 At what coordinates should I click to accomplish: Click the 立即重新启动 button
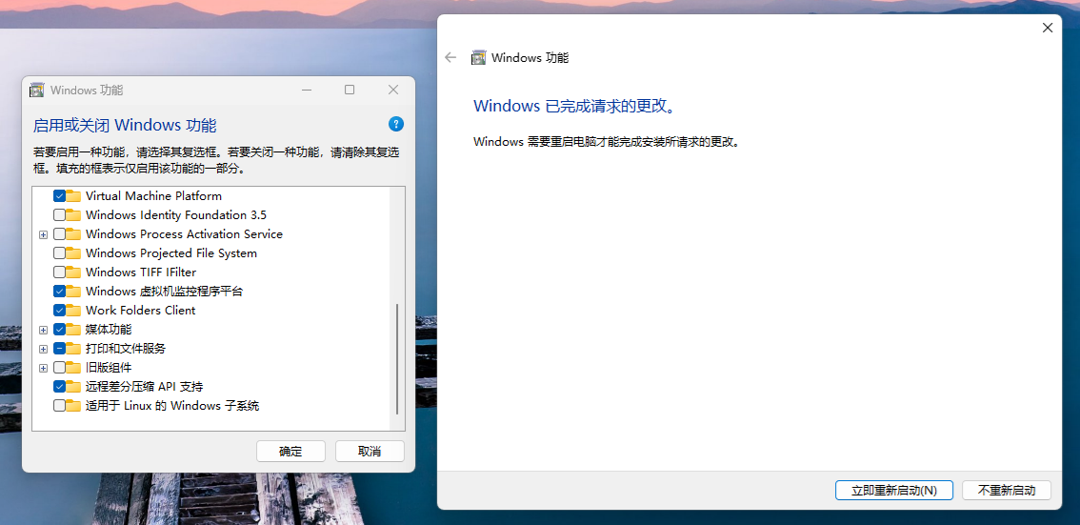(x=893, y=490)
